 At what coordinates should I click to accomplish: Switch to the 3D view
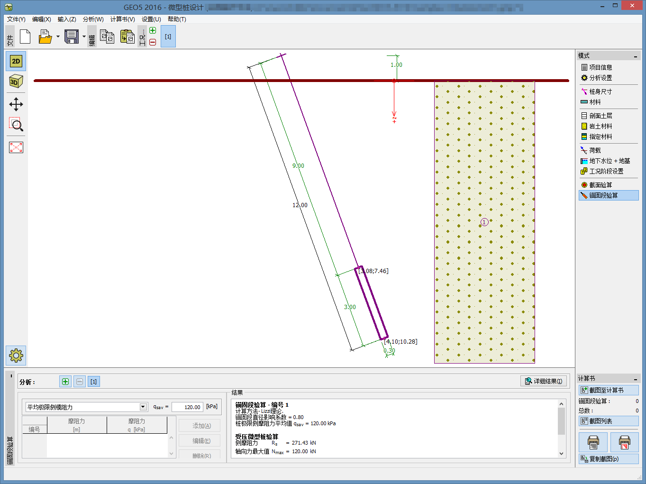(x=16, y=82)
